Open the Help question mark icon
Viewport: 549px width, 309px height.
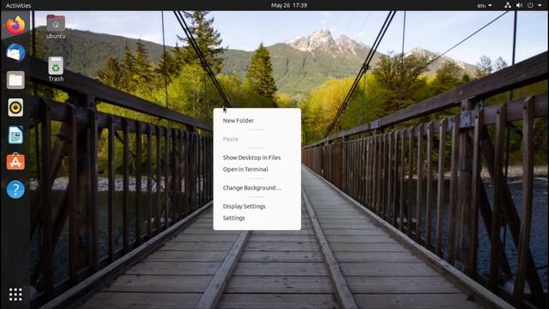pos(15,189)
